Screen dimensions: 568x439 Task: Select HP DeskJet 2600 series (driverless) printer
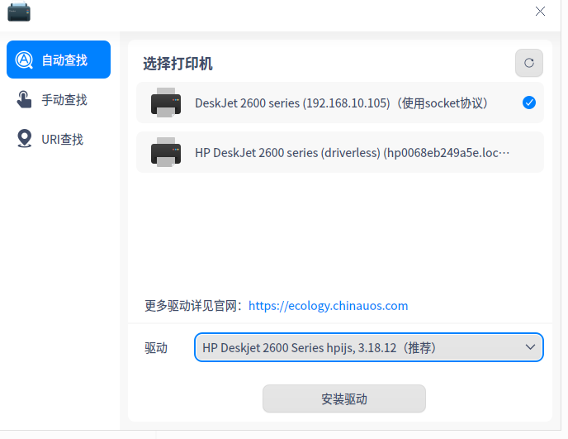[x=340, y=152]
